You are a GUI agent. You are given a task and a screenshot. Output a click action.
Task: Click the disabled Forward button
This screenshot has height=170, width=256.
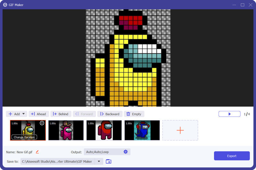pyautogui.click(x=84, y=114)
